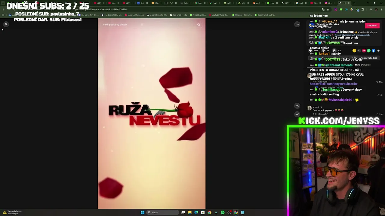The height and width of the screenshot is (216, 385).
Task: Open the Notepad icon on the taskbar
Action: pyautogui.click(x=242, y=212)
